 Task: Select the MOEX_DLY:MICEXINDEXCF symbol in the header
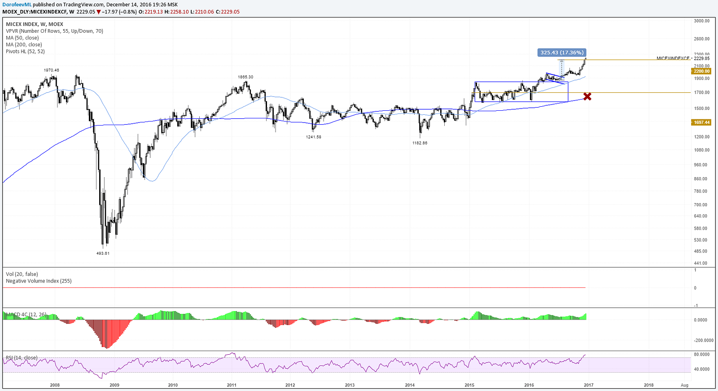point(35,12)
